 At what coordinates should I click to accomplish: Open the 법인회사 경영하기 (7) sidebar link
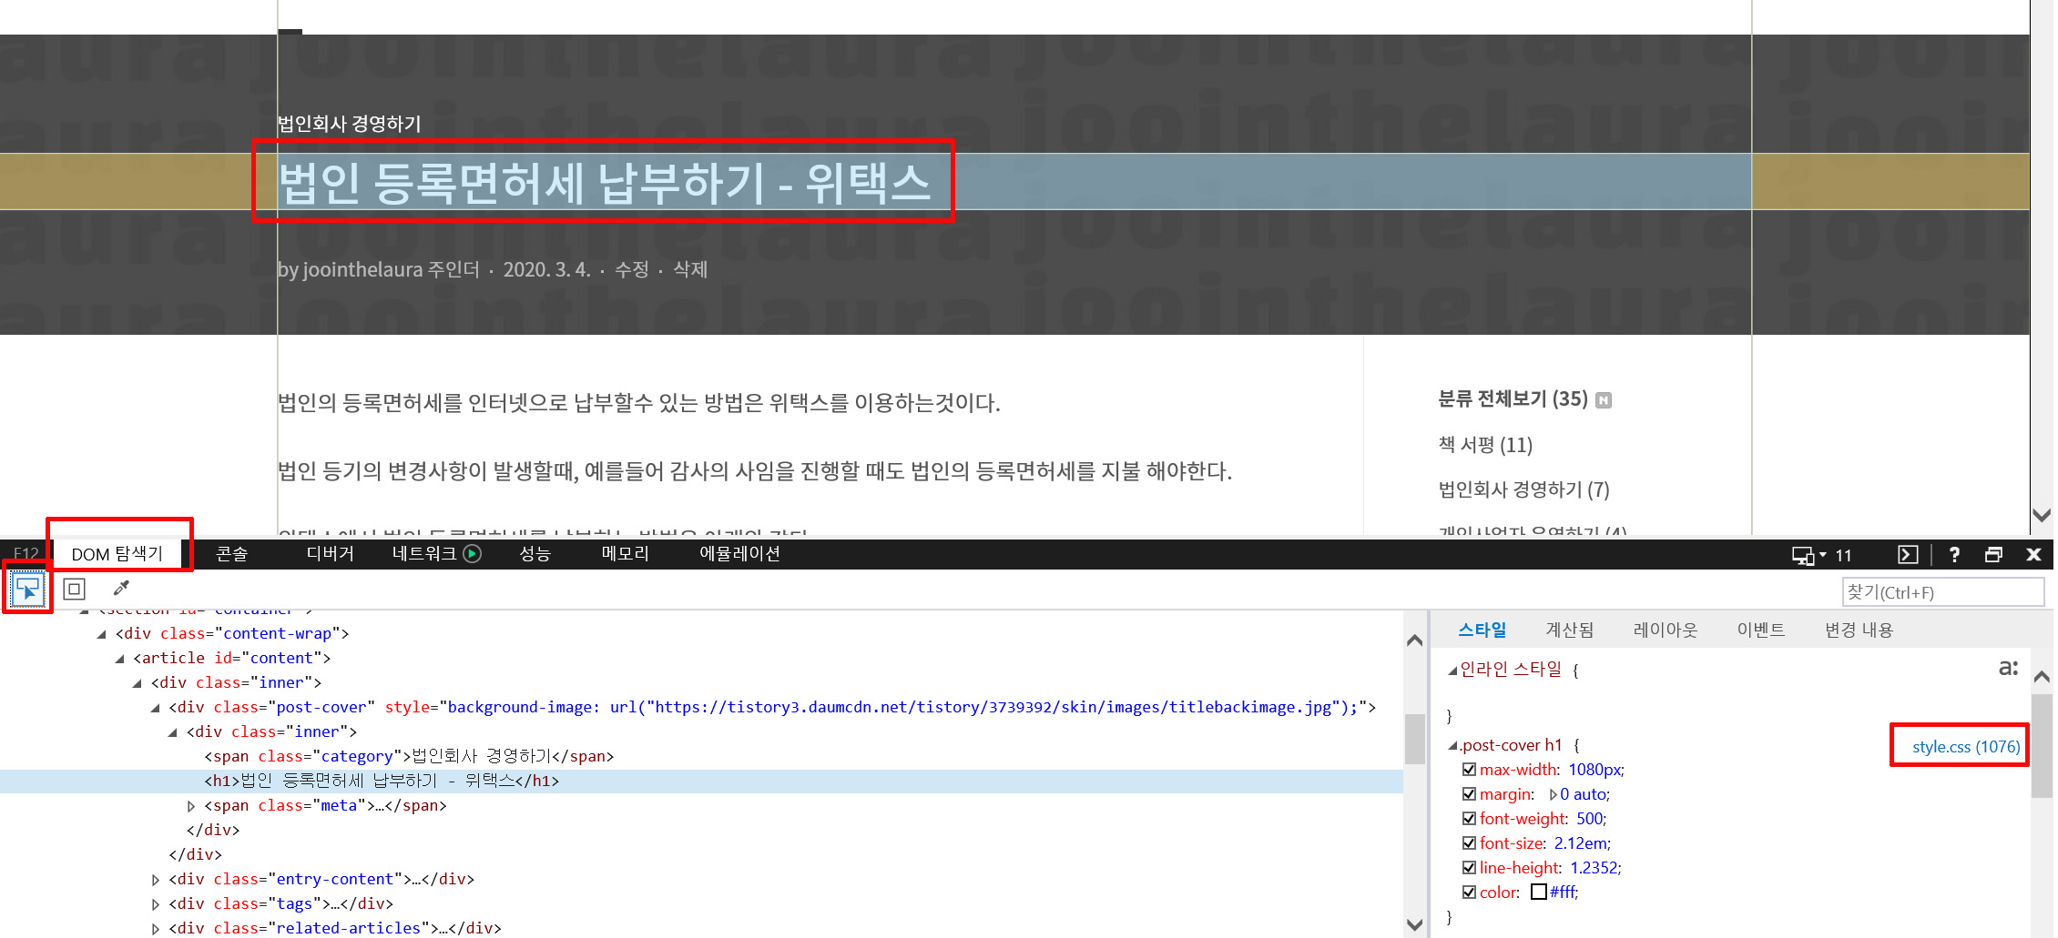click(x=1523, y=489)
